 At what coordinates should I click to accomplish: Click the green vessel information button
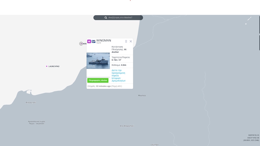(x=98, y=80)
